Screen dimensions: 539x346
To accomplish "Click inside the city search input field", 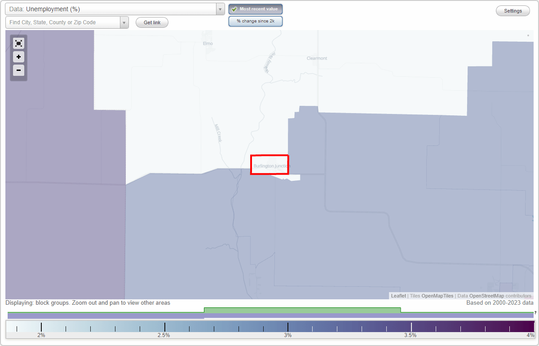I will click(63, 22).
